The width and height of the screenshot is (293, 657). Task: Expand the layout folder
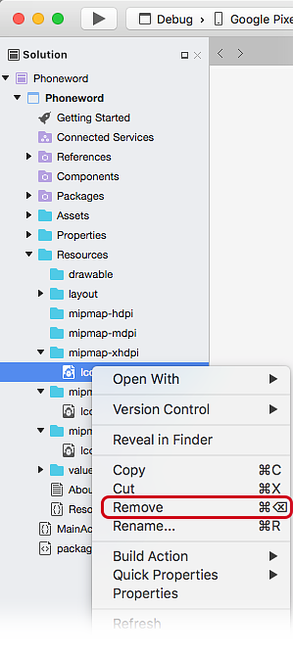pos(41,294)
